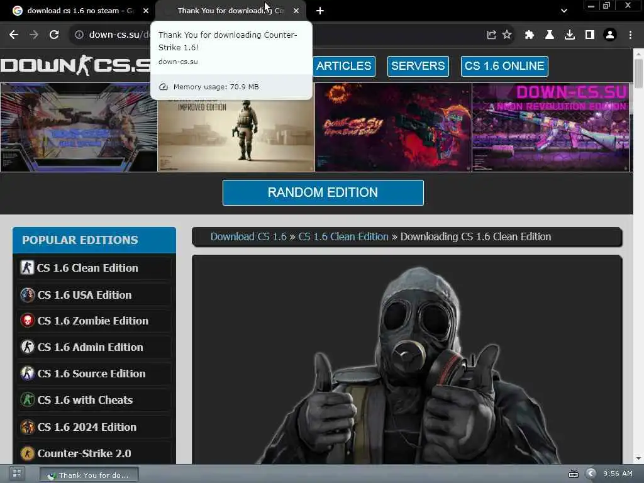Click the 9:56 AM clock
The width and height of the screenshot is (644, 483).
[618, 474]
